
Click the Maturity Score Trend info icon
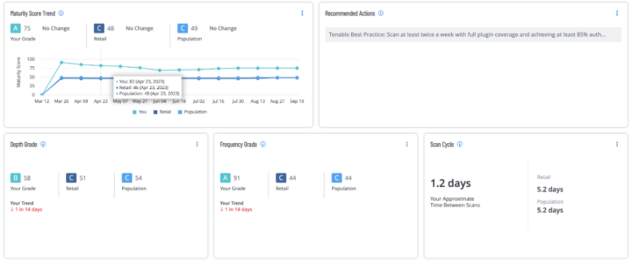[x=61, y=13]
